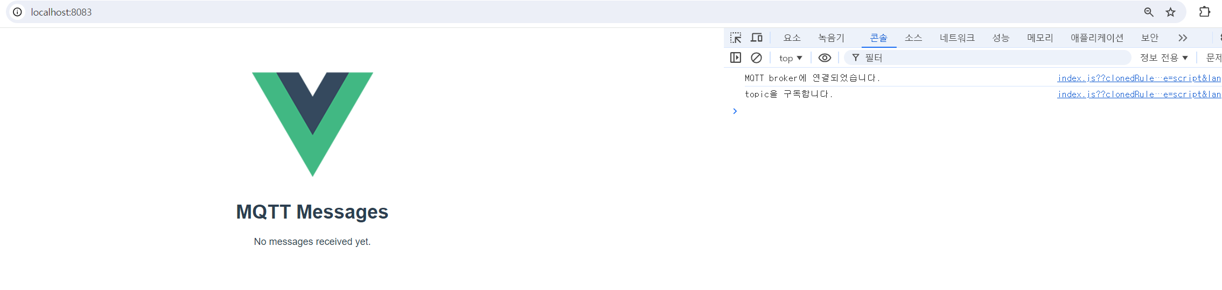Open the 메모리 (Memory) tab

pos(1040,38)
